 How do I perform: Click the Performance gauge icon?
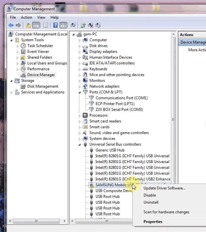pyautogui.click(x=23, y=69)
